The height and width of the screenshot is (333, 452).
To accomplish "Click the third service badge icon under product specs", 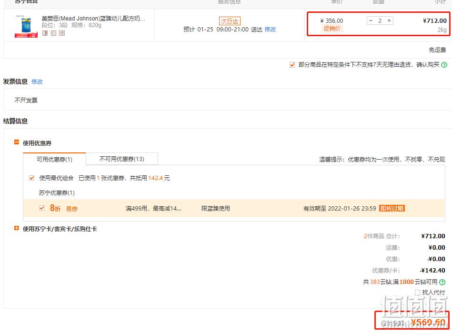I will (x=62, y=33).
